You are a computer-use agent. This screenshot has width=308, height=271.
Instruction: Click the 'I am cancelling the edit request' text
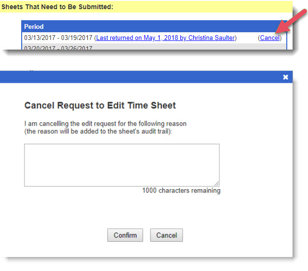pos(105,124)
